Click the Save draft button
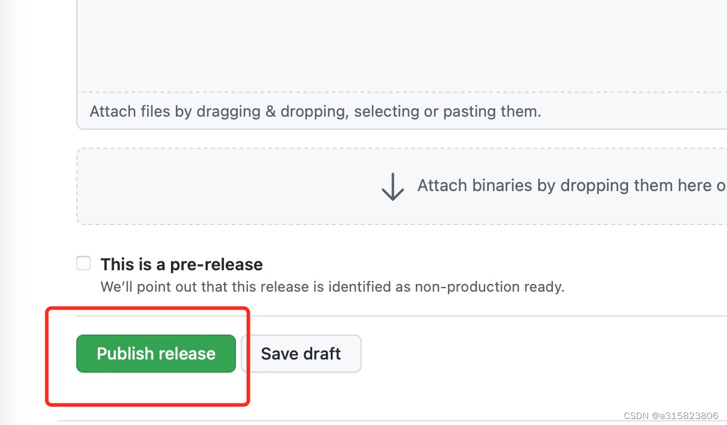 [x=301, y=354]
